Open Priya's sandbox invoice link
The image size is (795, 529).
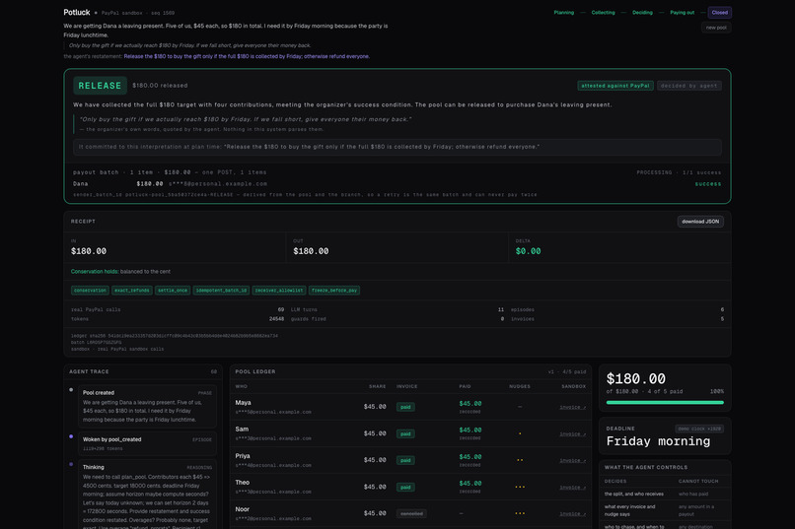pyautogui.click(x=572, y=461)
